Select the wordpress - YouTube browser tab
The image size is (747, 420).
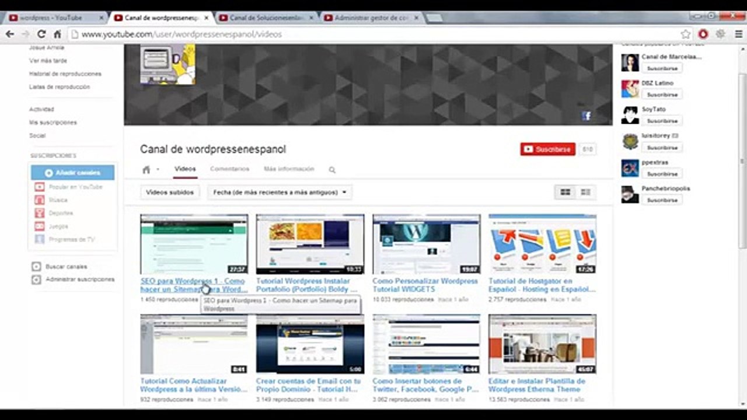point(55,18)
